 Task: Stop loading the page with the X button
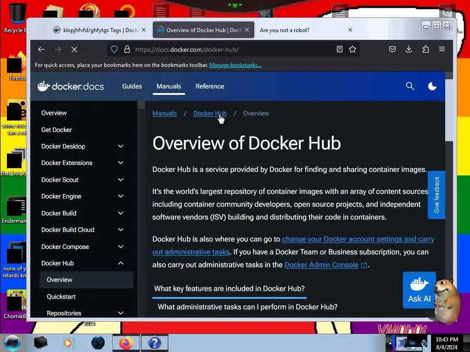(74, 49)
